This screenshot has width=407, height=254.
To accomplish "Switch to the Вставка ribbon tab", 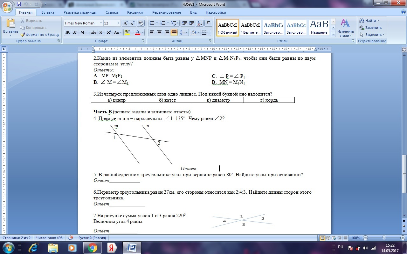I will pos(48,12).
